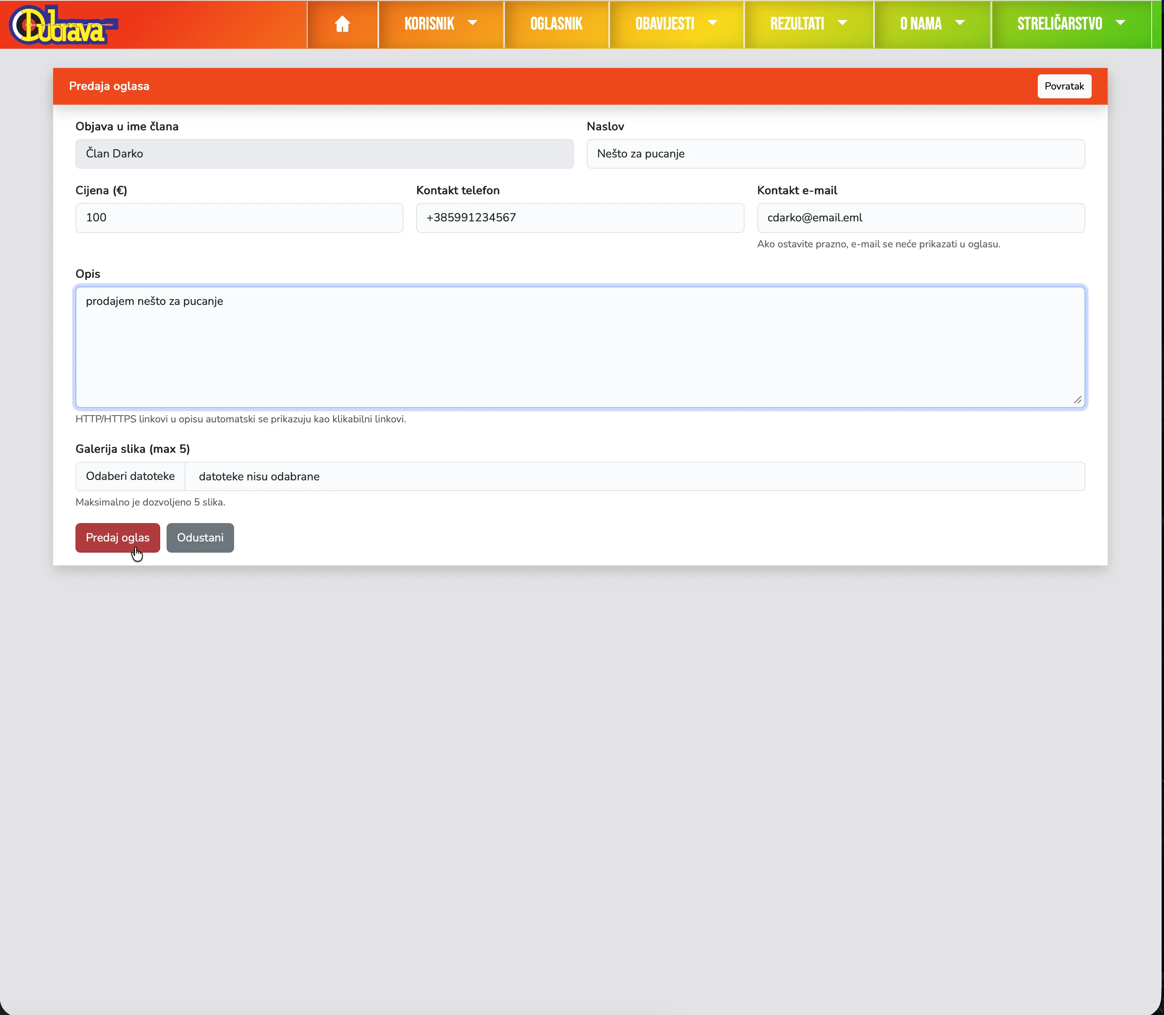Image resolution: width=1164 pixels, height=1015 pixels.
Task: Click the Kontakt e-mail field
Action: click(920, 217)
